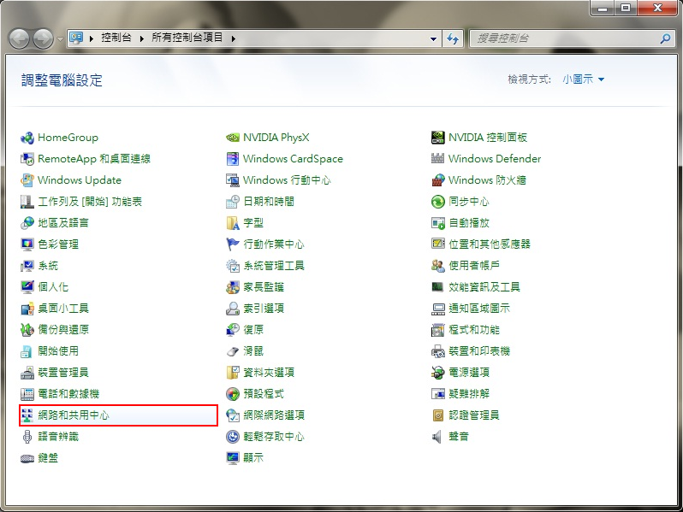Open the 日期和時間 clock icon

pyautogui.click(x=233, y=202)
